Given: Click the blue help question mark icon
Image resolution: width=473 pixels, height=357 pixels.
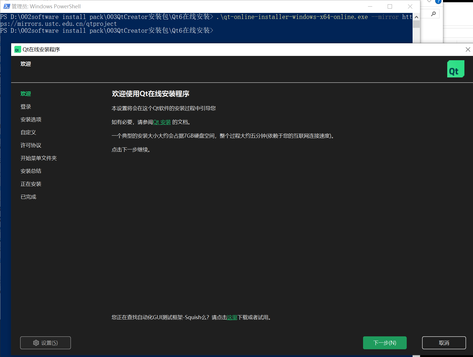Looking at the screenshot, I should tap(438, 2).
